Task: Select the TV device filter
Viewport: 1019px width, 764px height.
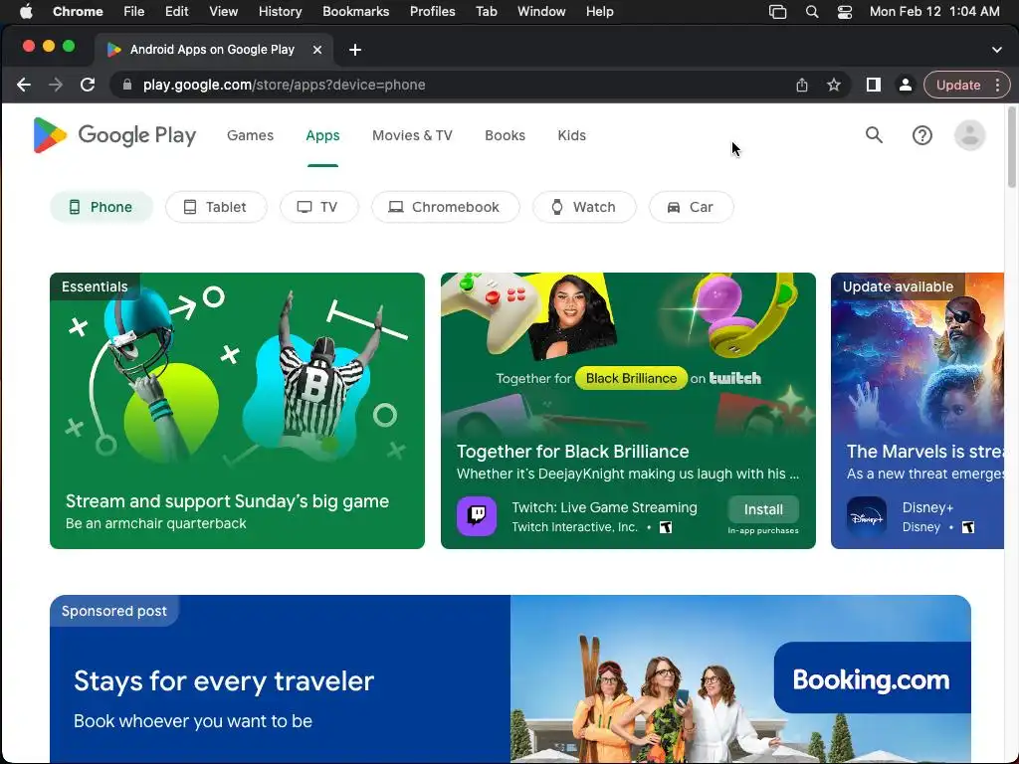Action: coord(318,207)
